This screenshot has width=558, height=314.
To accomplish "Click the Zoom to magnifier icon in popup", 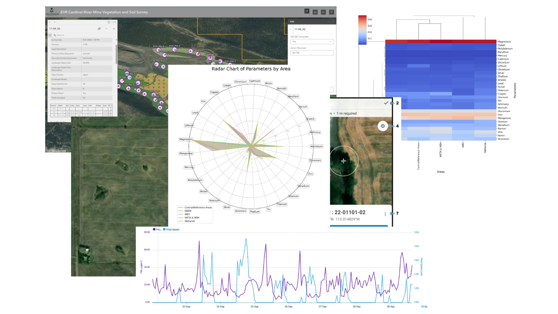I will click(55, 35).
